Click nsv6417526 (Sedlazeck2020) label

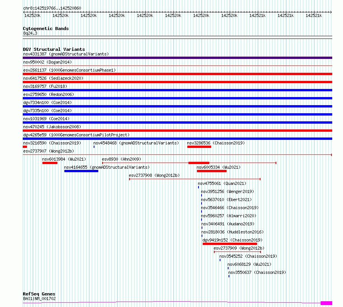[53, 78]
